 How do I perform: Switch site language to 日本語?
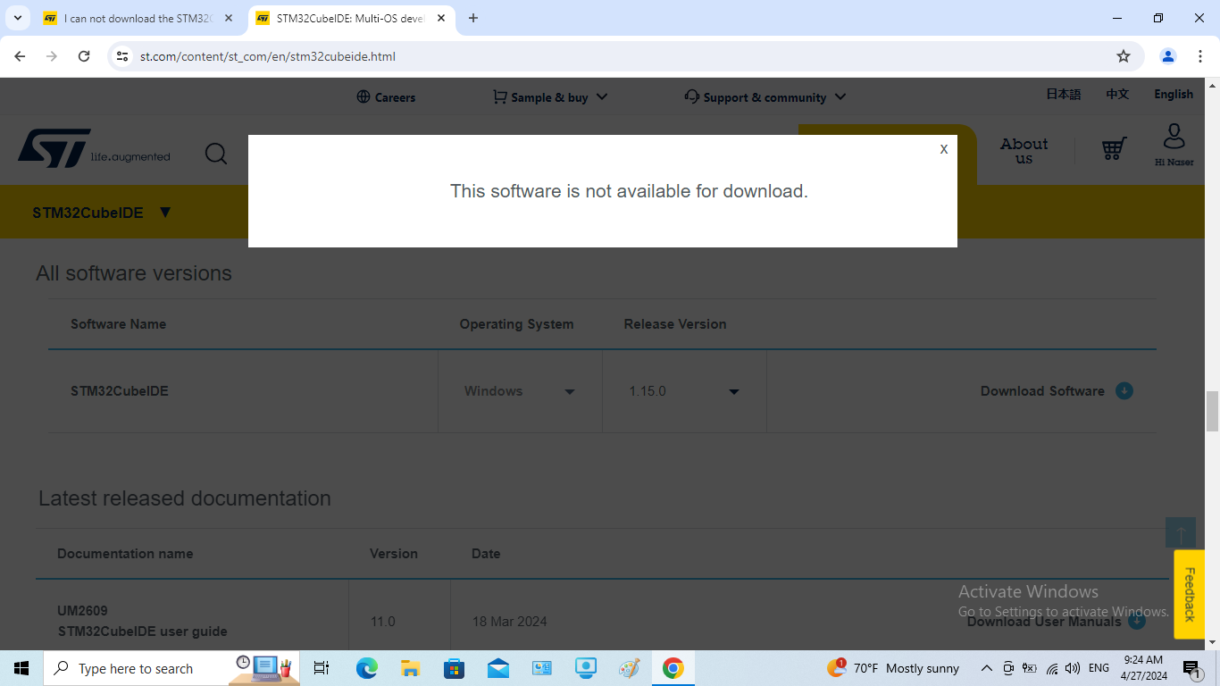click(1063, 94)
